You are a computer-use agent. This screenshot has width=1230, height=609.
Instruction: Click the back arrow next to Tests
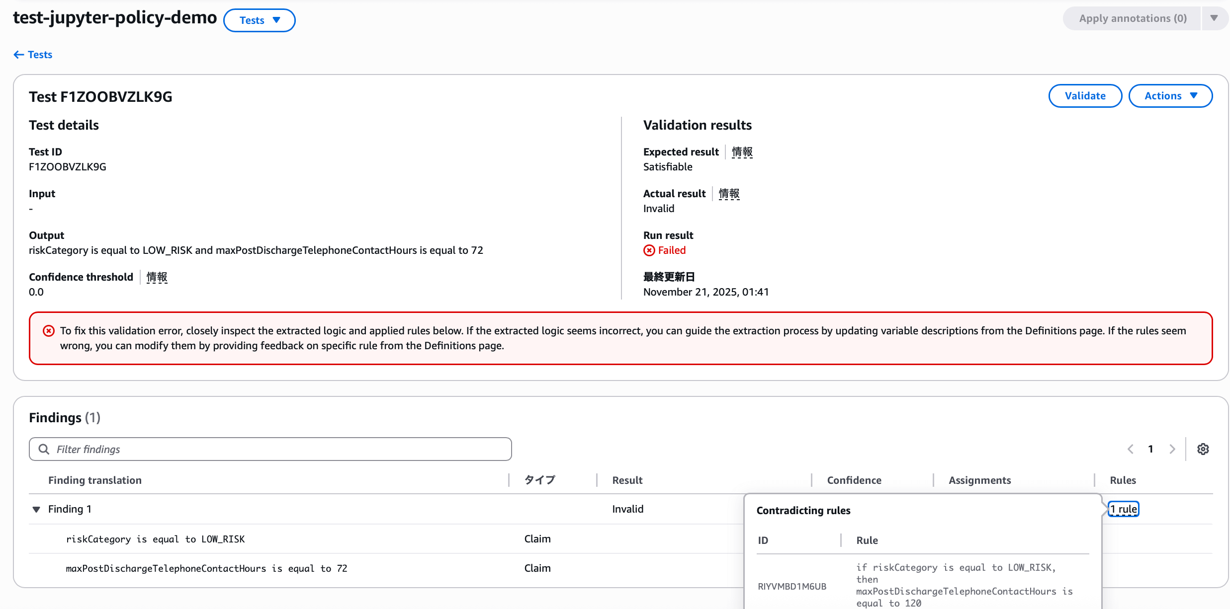tap(19, 55)
